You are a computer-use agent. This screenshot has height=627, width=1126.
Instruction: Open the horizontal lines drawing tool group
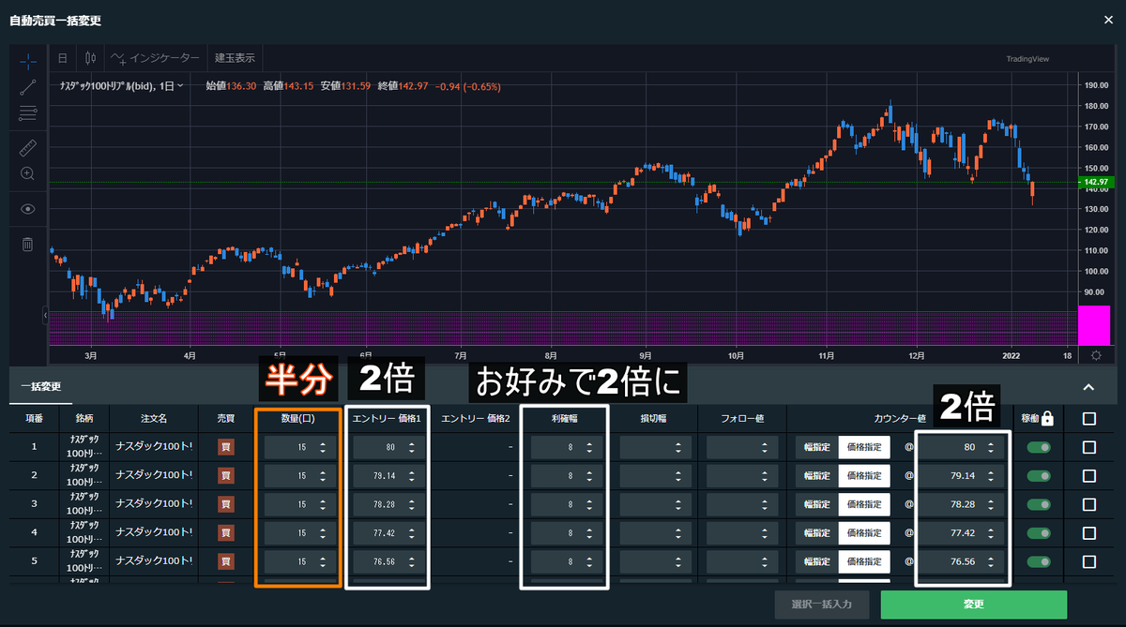[x=28, y=114]
